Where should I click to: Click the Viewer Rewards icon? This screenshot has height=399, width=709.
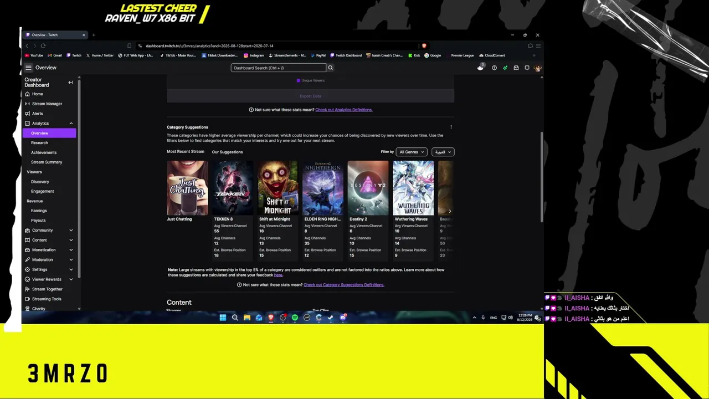point(27,279)
